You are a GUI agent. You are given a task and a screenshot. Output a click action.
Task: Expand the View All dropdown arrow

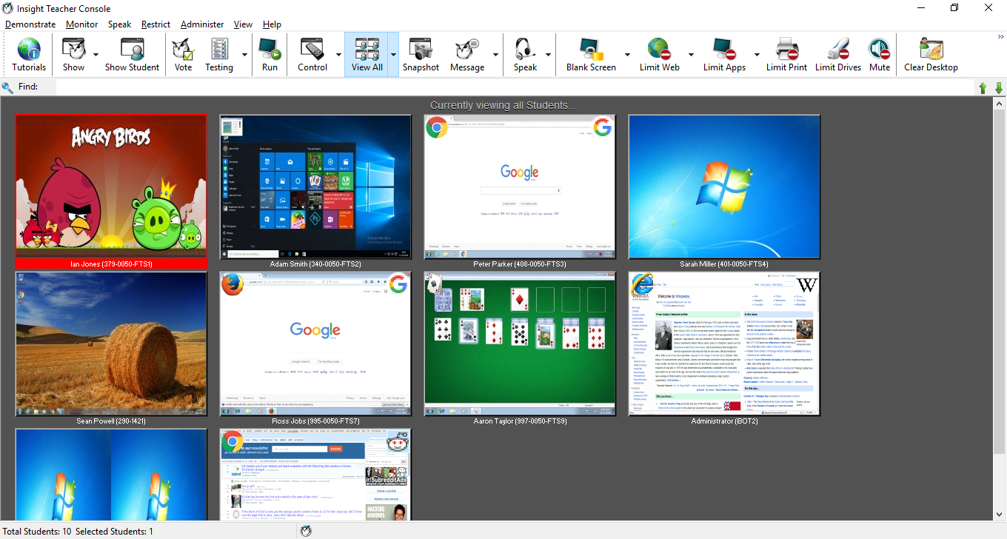point(393,55)
